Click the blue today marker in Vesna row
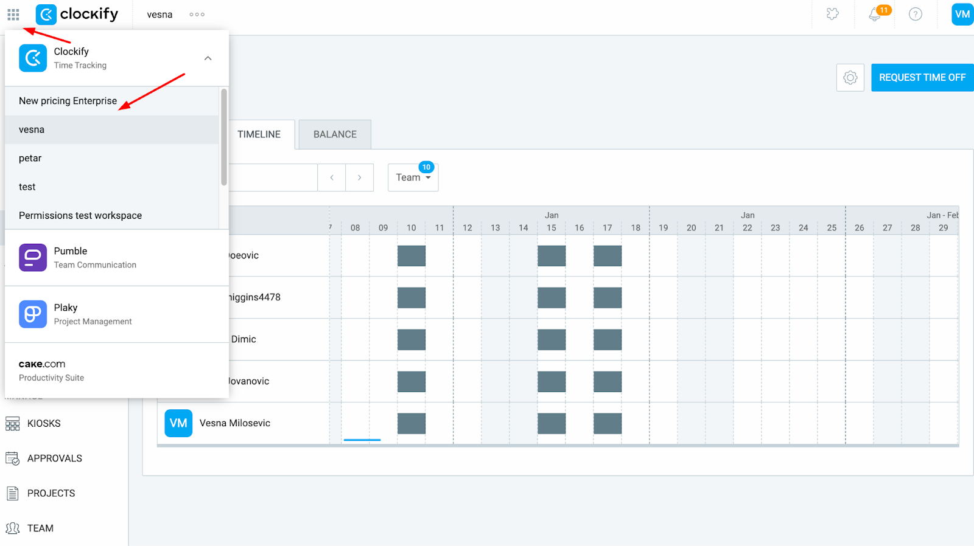 click(x=362, y=440)
